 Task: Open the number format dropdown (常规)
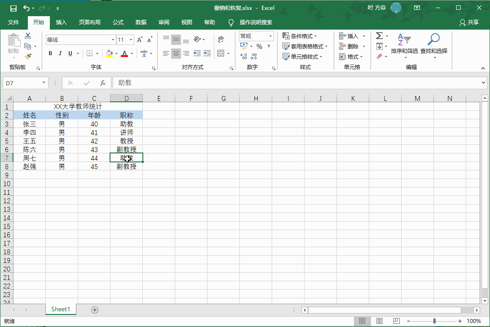[270, 36]
